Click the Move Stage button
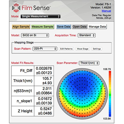Viewport: 124px width, 124px height. (83, 49)
